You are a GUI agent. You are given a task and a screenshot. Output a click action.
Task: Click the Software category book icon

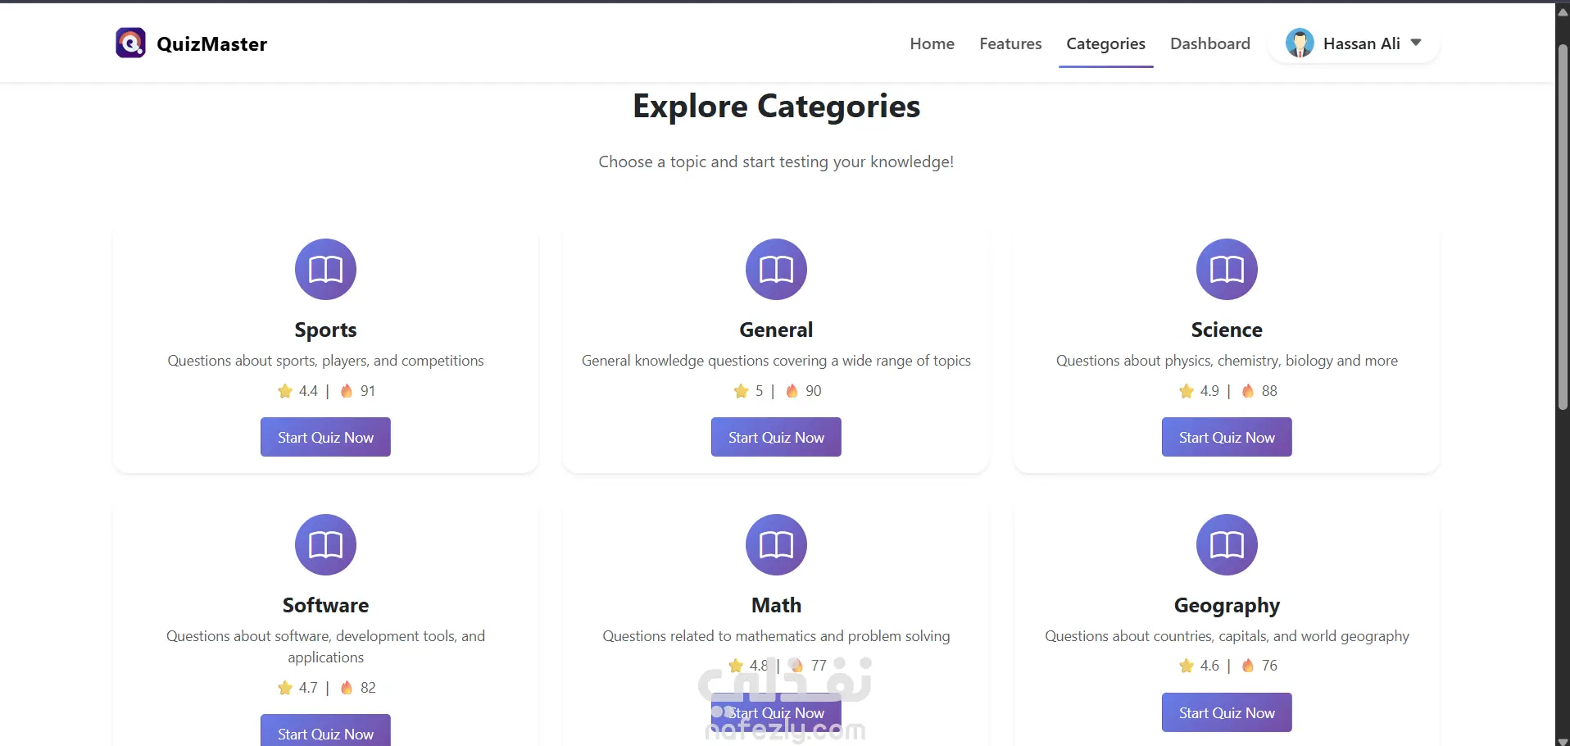(325, 544)
